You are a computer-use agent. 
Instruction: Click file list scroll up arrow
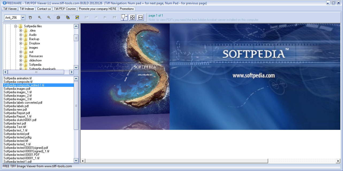pos(76,79)
